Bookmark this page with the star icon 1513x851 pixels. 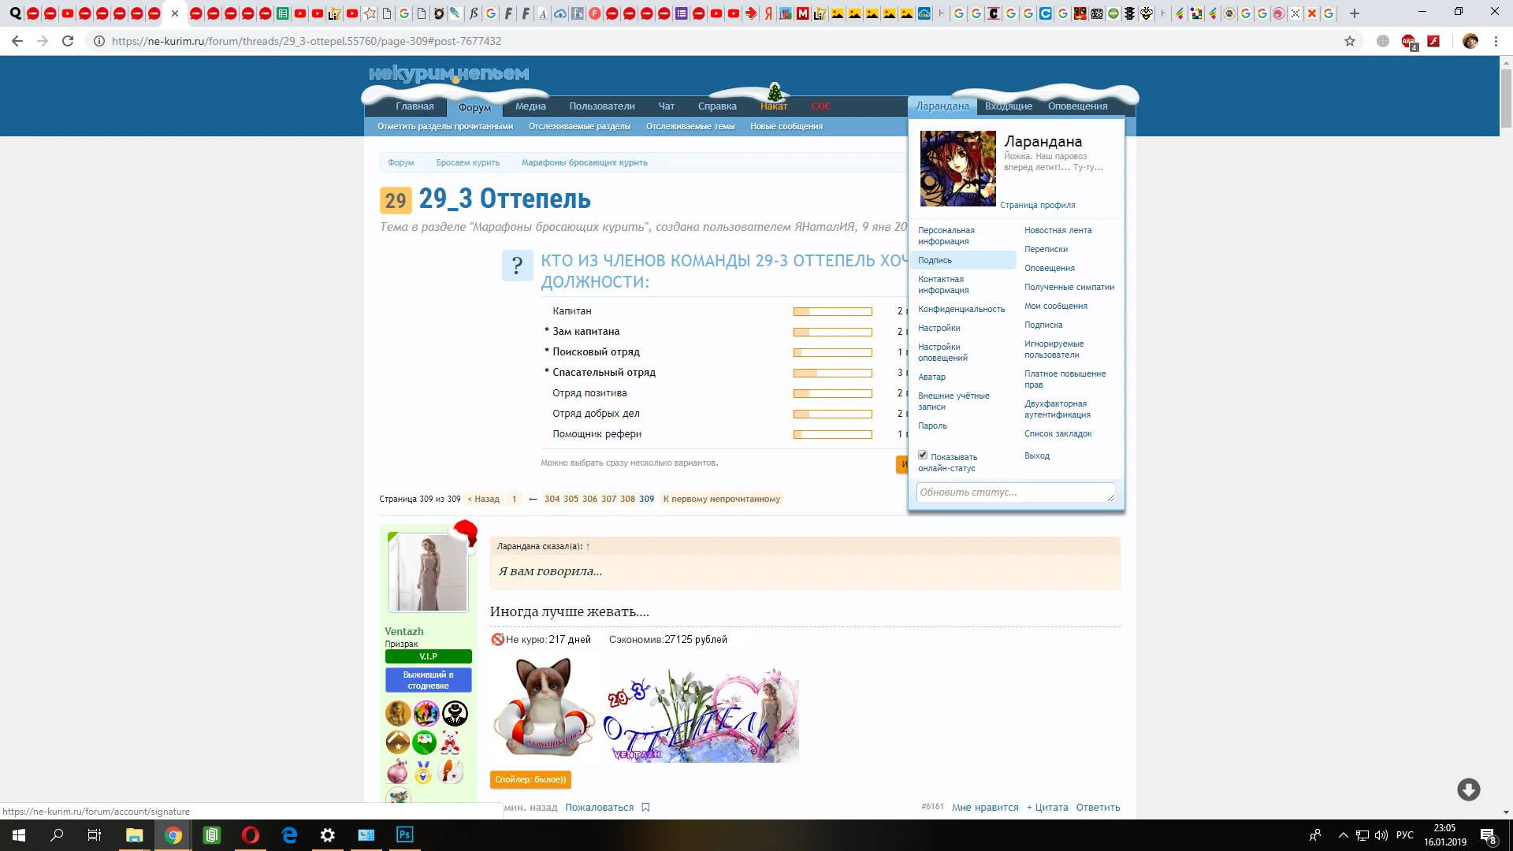click(x=1350, y=41)
